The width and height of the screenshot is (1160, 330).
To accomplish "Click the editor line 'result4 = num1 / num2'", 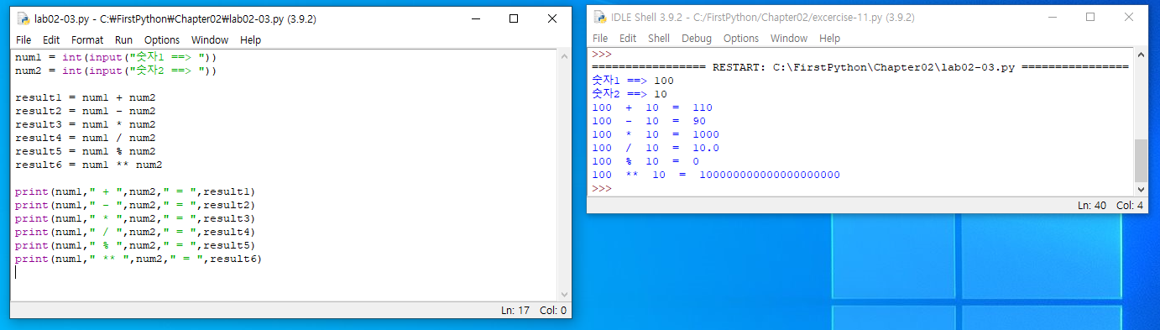I will click(85, 138).
